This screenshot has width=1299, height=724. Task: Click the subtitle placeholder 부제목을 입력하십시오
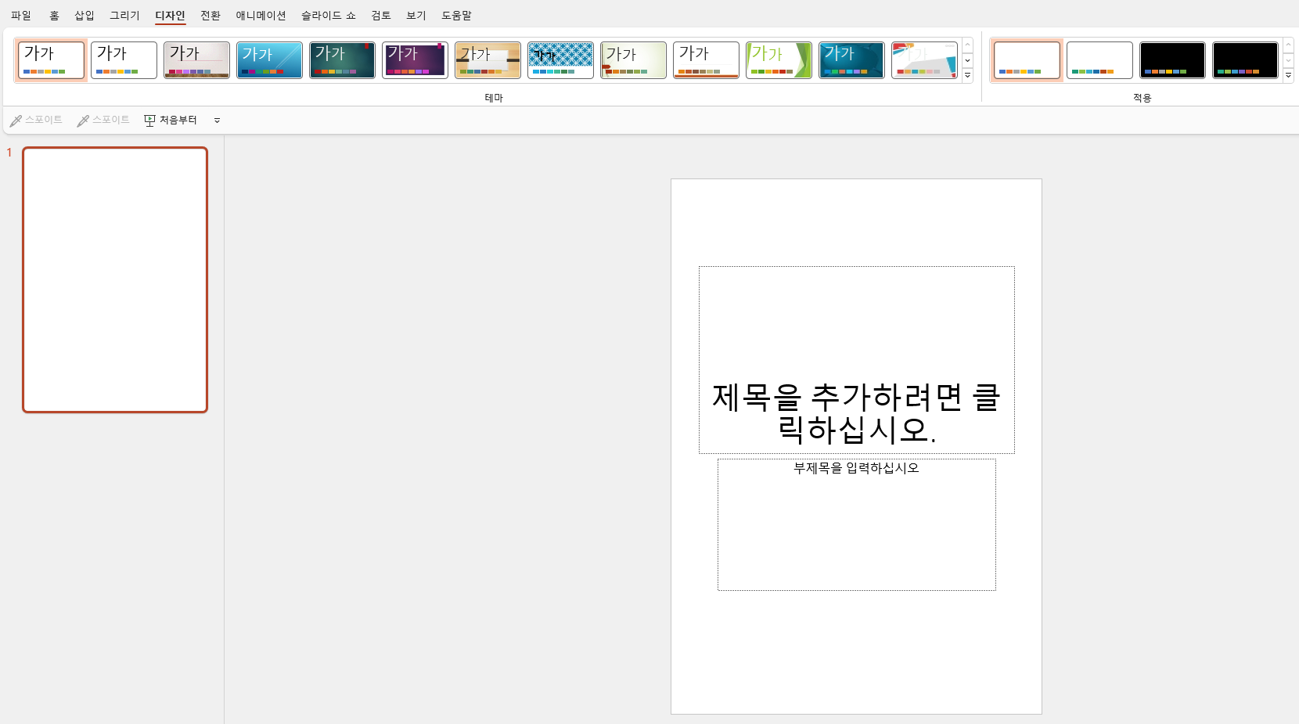click(x=856, y=524)
